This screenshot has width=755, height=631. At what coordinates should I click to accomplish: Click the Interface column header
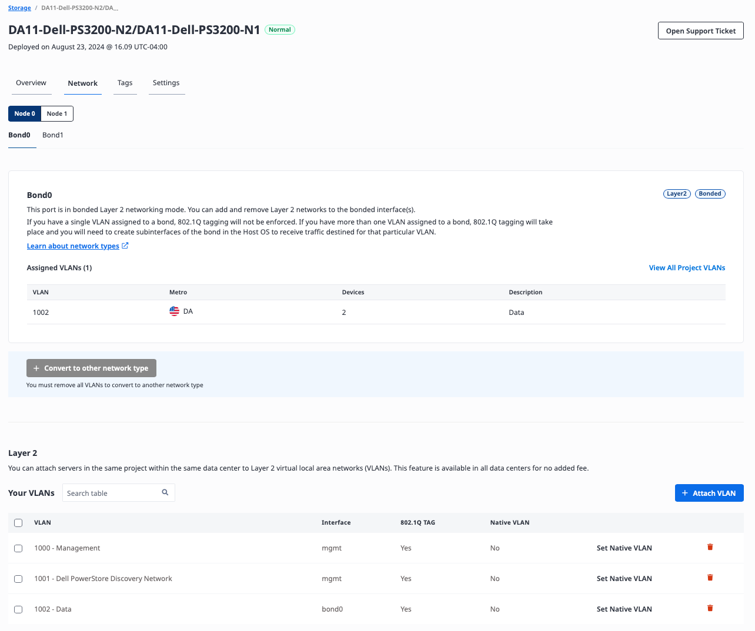click(x=336, y=522)
